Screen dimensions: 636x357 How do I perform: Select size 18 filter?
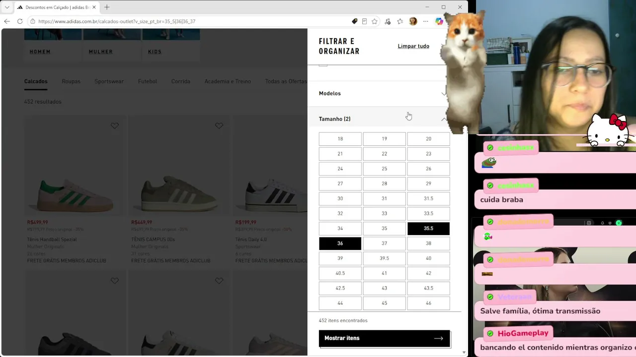(340, 139)
